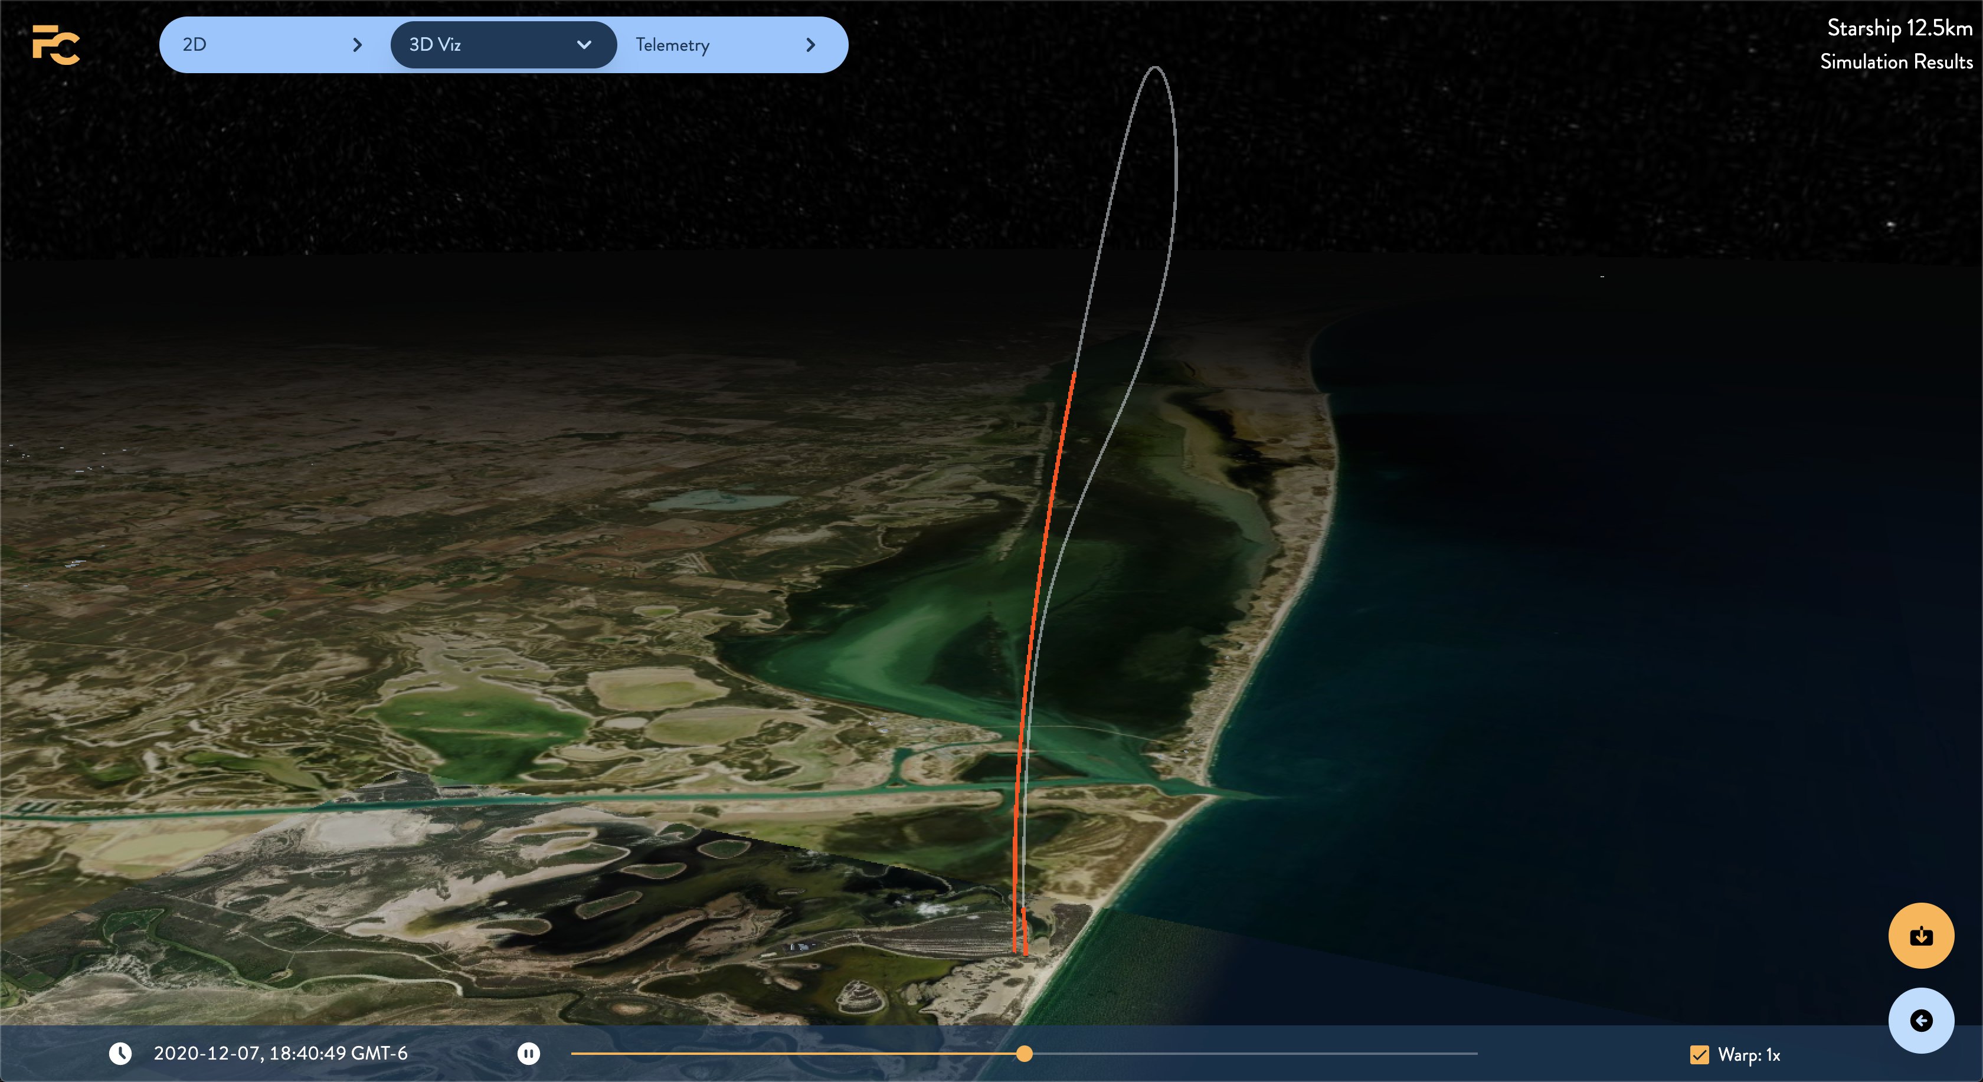The height and width of the screenshot is (1082, 1983).
Task: Click the orange download button
Action: click(x=1920, y=936)
